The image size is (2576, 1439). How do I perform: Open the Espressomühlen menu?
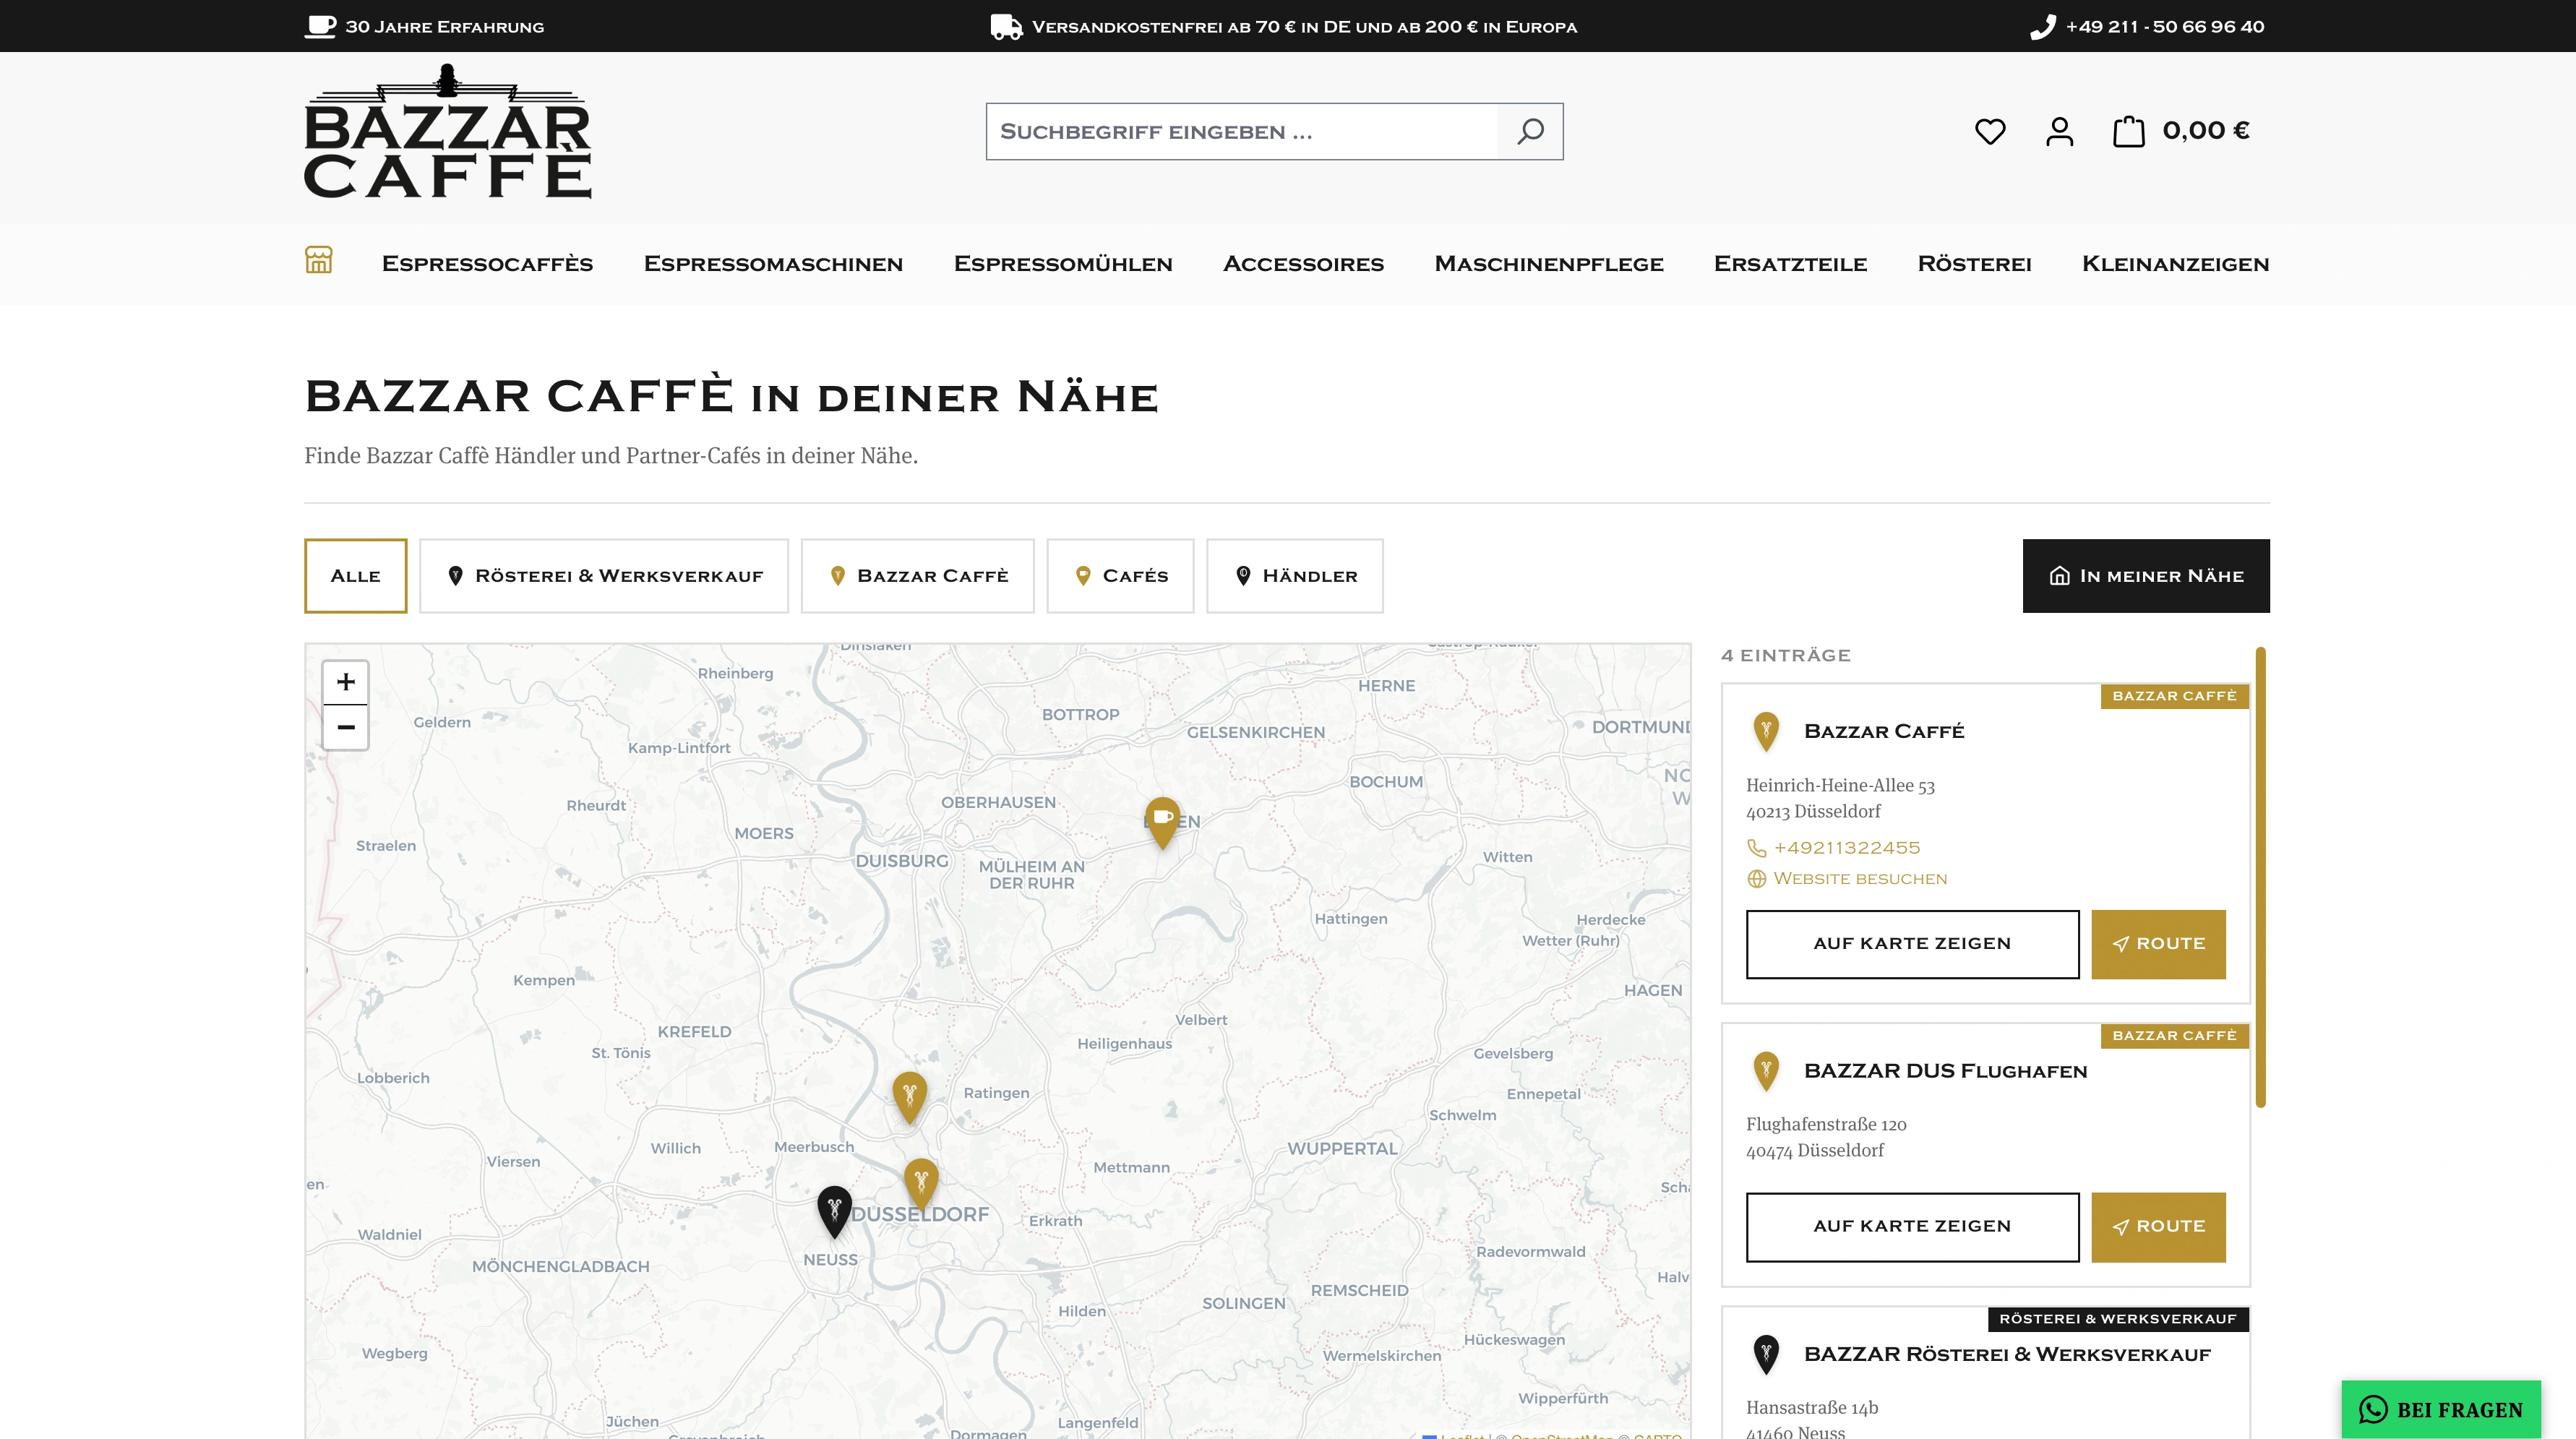[1063, 264]
